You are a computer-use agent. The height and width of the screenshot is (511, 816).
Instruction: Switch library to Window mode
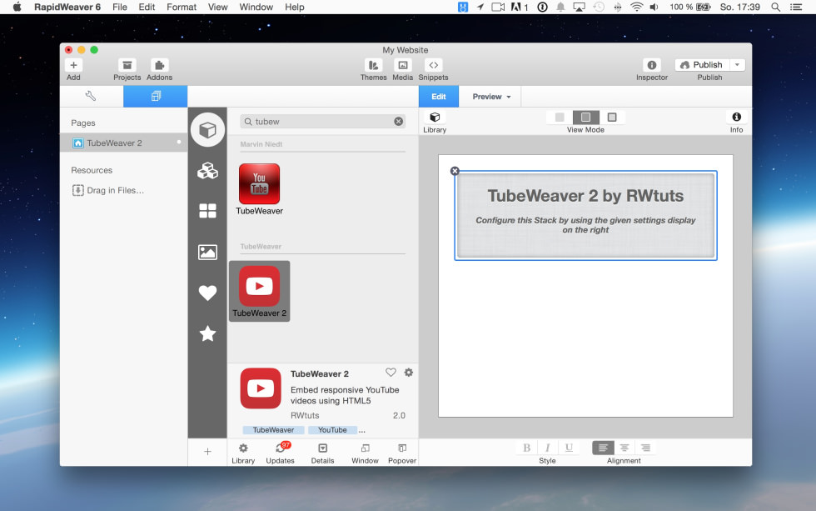point(365,453)
